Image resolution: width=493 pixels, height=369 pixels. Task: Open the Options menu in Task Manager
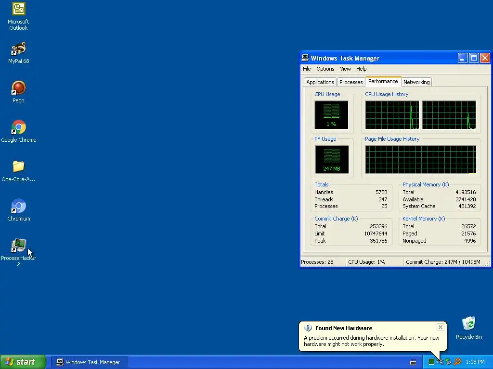coord(325,69)
